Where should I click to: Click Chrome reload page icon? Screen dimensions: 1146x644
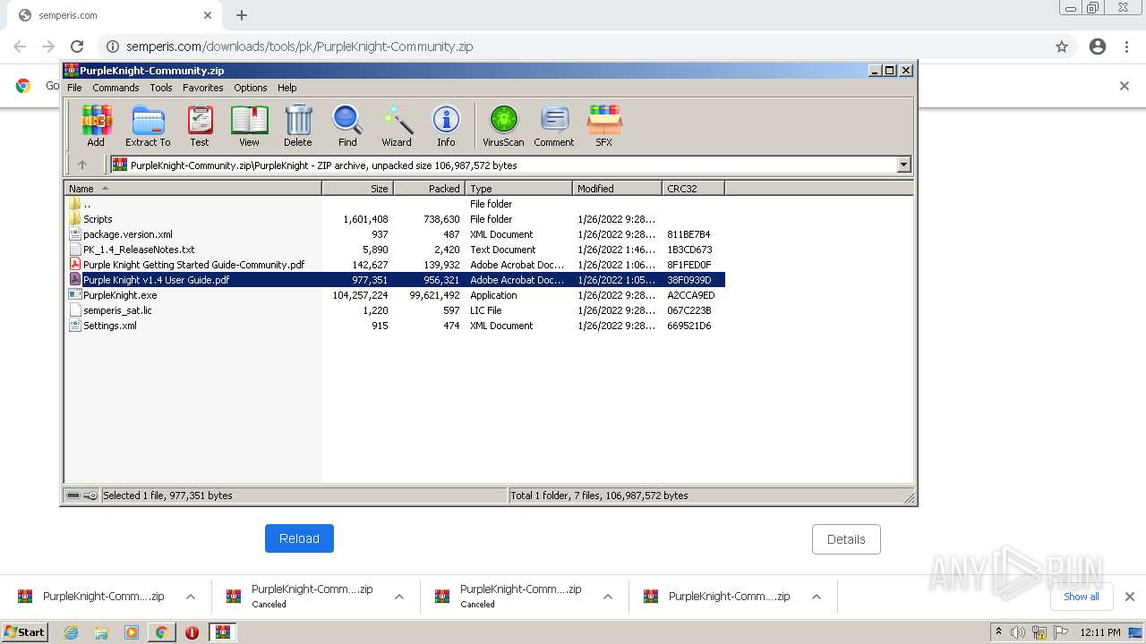coord(77,47)
